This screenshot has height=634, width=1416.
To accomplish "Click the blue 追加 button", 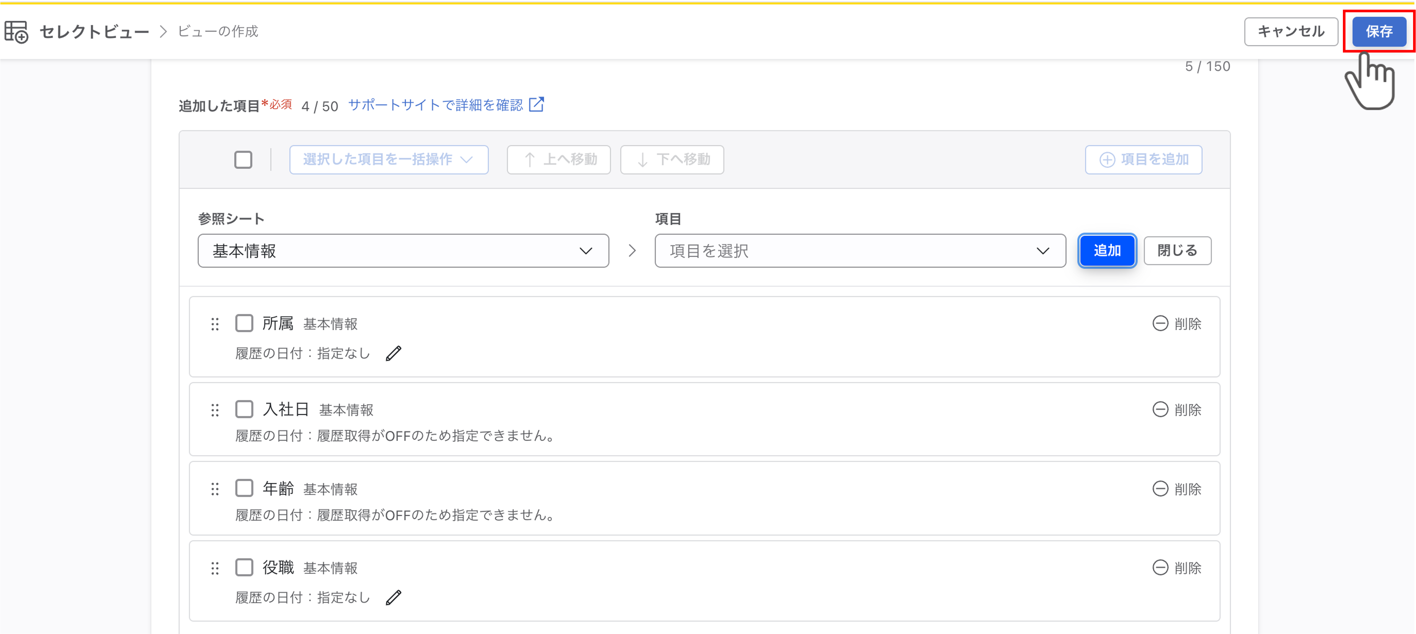I will 1107,250.
